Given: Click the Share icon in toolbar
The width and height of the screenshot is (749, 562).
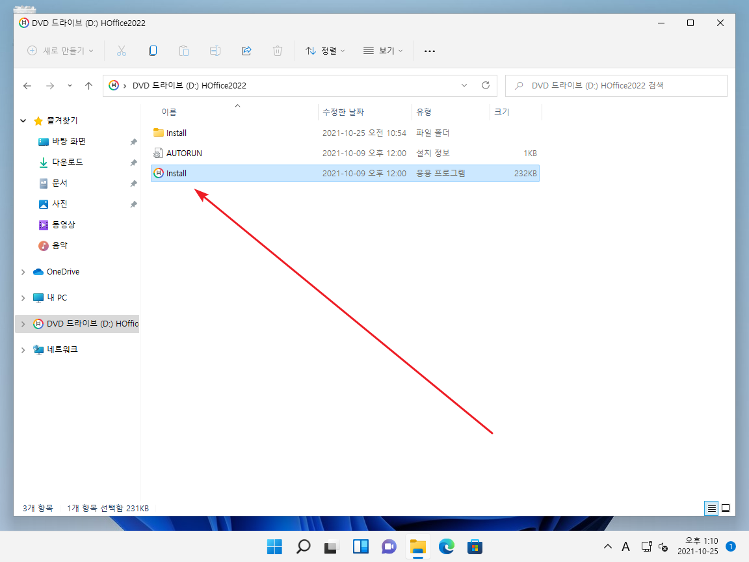Looking at the screenshot, I should point(246,51).
